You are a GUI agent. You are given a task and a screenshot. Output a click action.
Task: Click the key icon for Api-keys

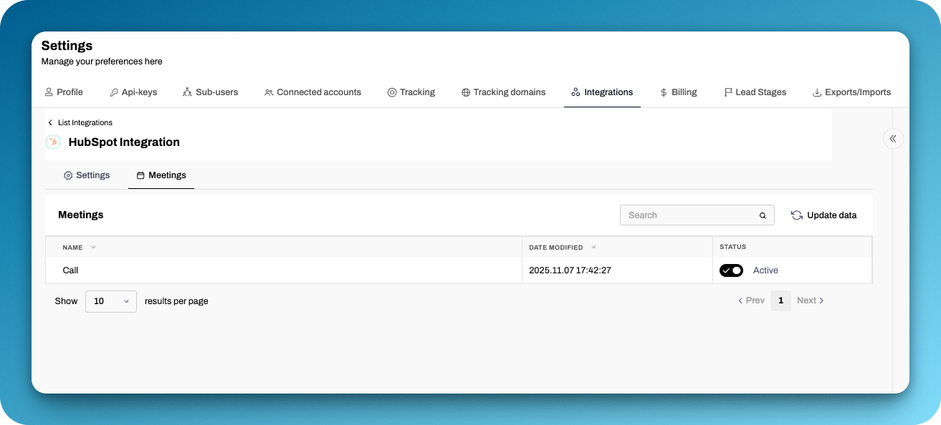pos(114,92)
